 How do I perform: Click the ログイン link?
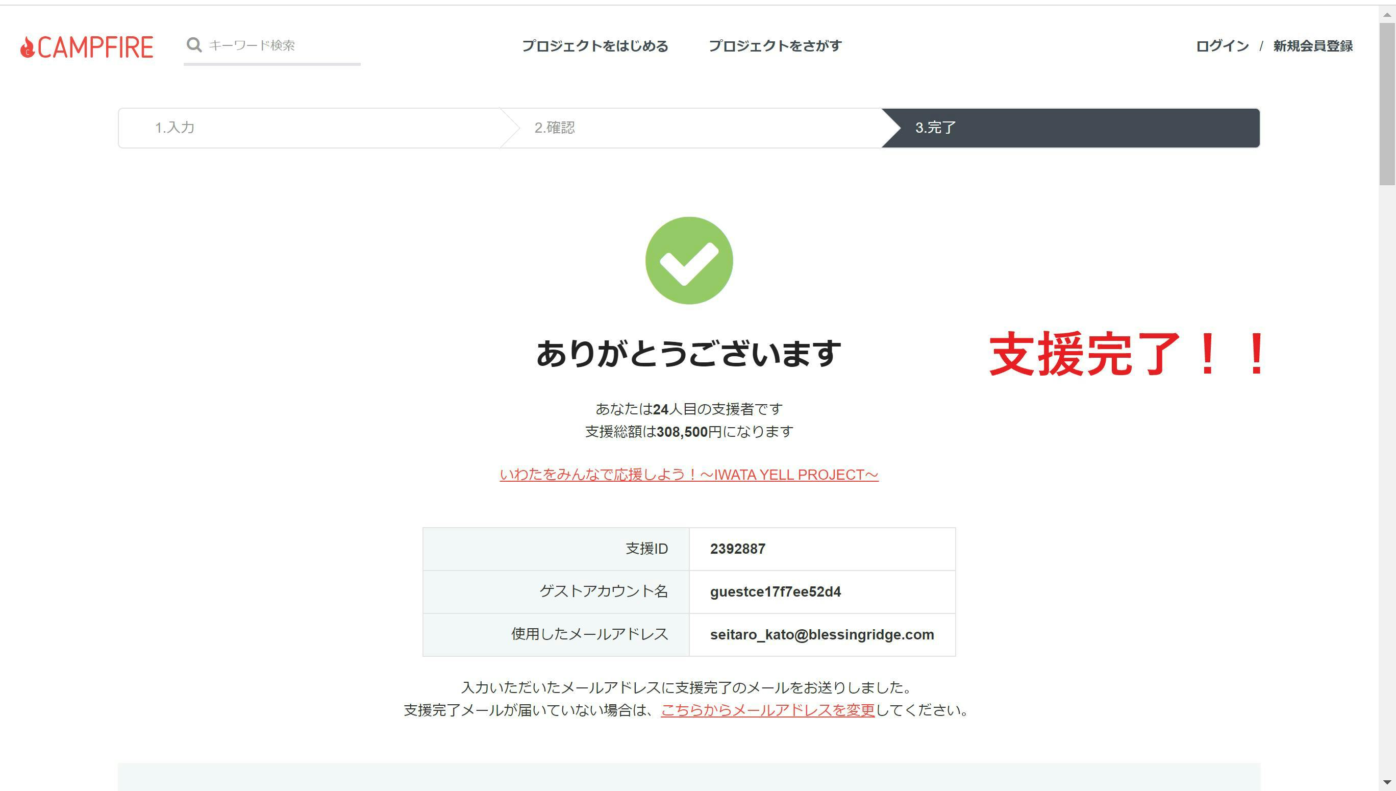(1222, 46)
